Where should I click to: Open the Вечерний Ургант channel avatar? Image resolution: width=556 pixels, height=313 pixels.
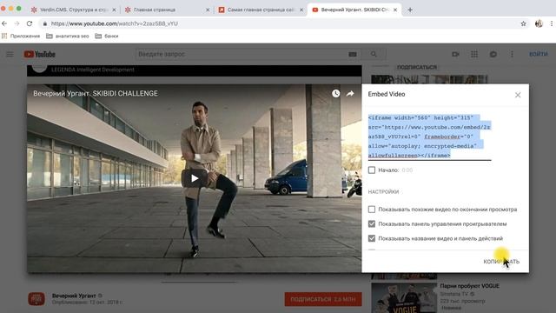pyautogui.click(x=36, y=299)
